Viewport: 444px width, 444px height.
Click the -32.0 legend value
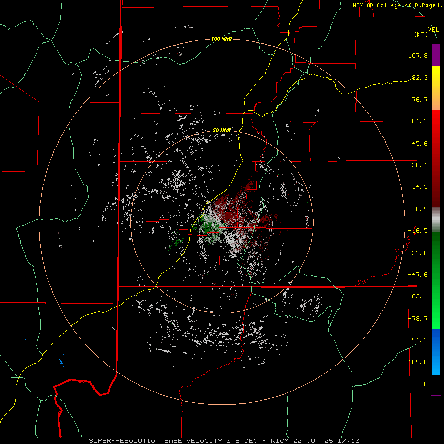click(x=418, y=253)
